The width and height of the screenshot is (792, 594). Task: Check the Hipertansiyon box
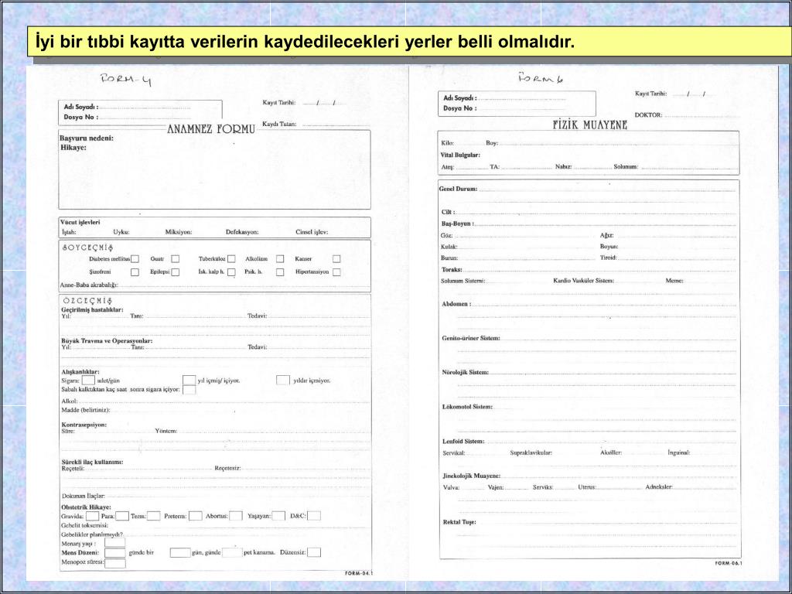336,272
